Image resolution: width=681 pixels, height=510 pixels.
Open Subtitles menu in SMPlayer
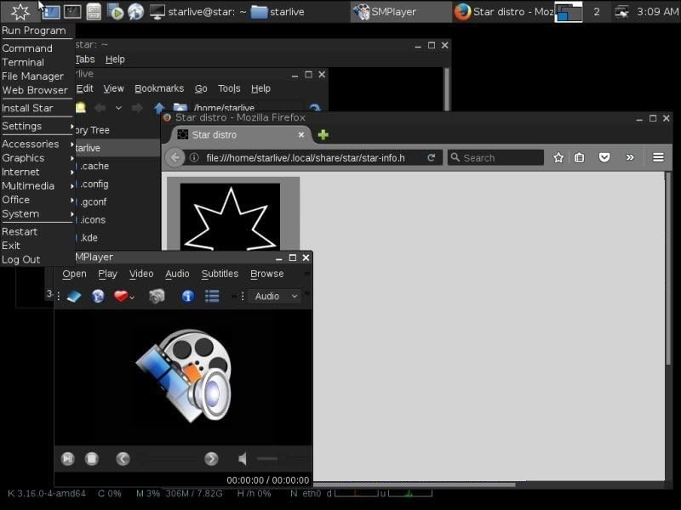[220, 274]
